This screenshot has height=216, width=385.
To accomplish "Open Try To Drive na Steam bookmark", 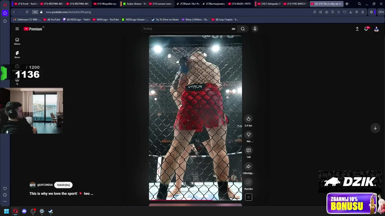I will (165, 19).
